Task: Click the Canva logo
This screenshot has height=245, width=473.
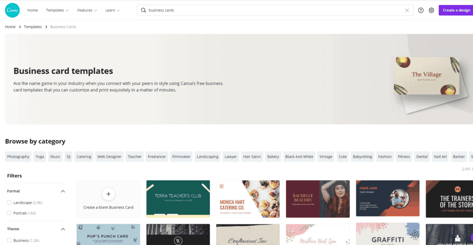Action: click(12, 10)
